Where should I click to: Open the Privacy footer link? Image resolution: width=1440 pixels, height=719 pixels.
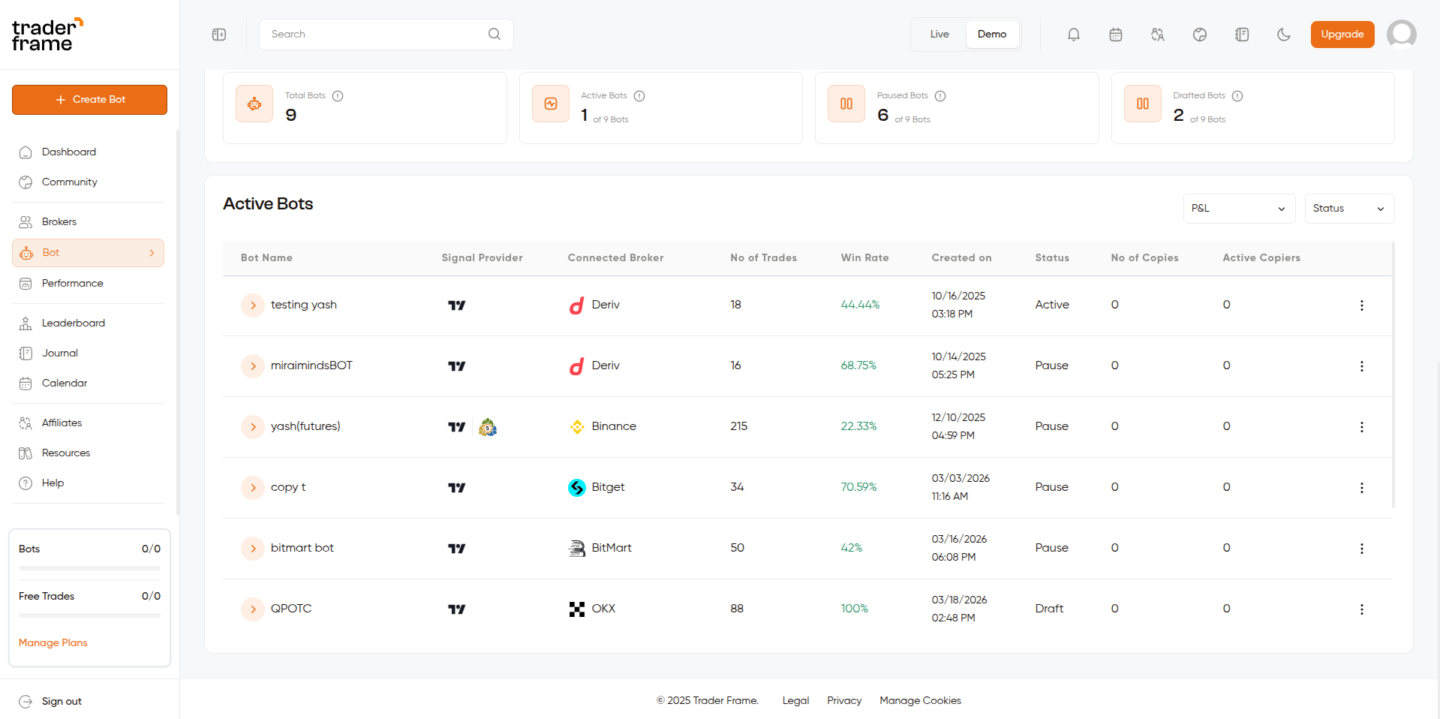844,700
